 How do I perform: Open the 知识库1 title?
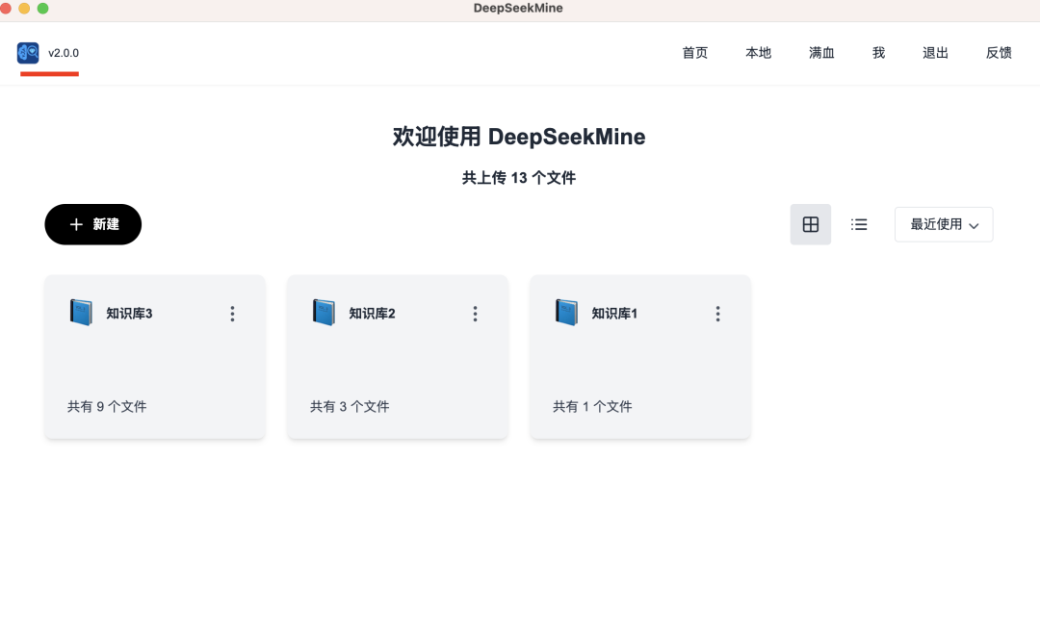(614, 314)
